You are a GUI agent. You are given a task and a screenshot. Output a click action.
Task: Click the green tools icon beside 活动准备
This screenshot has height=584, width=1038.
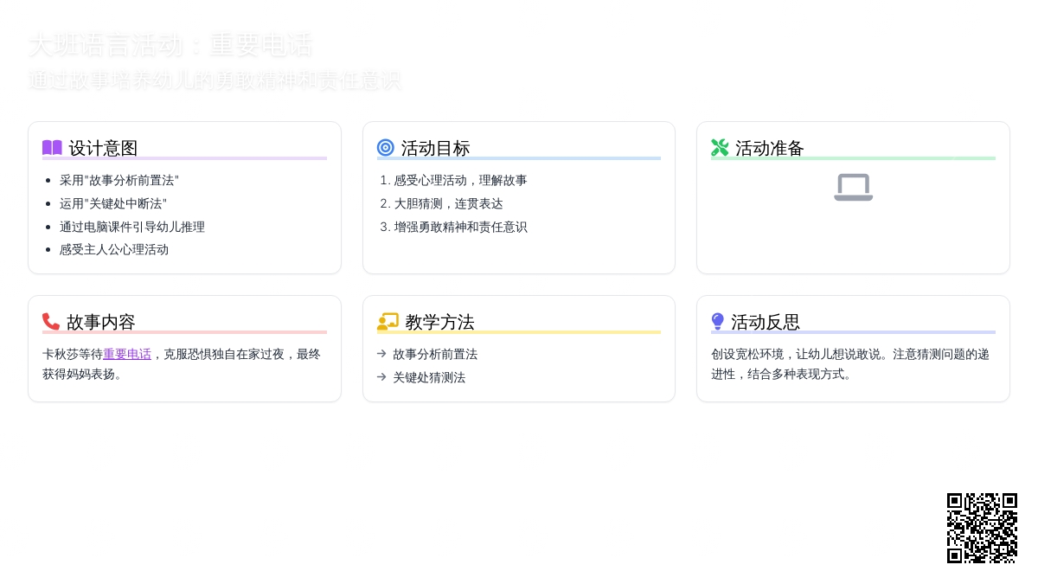[720, 148]
